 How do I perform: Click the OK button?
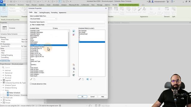82,97
